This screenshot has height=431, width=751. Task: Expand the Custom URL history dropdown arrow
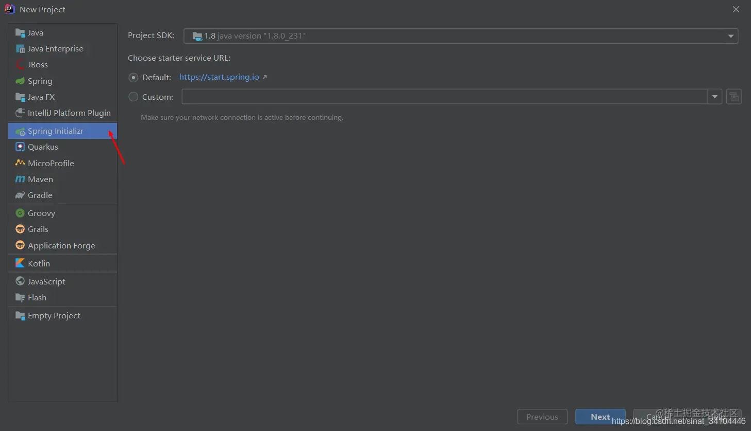pos(715,97)
